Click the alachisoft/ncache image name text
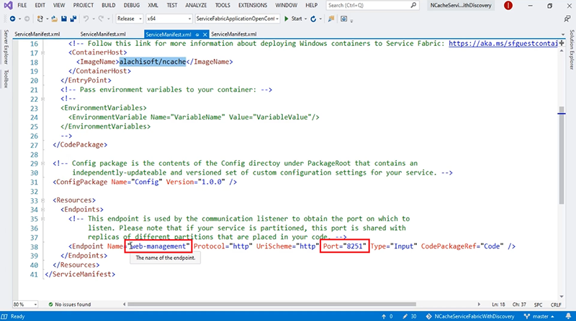Screen dimensions: 576x321 tap(153, 62)
